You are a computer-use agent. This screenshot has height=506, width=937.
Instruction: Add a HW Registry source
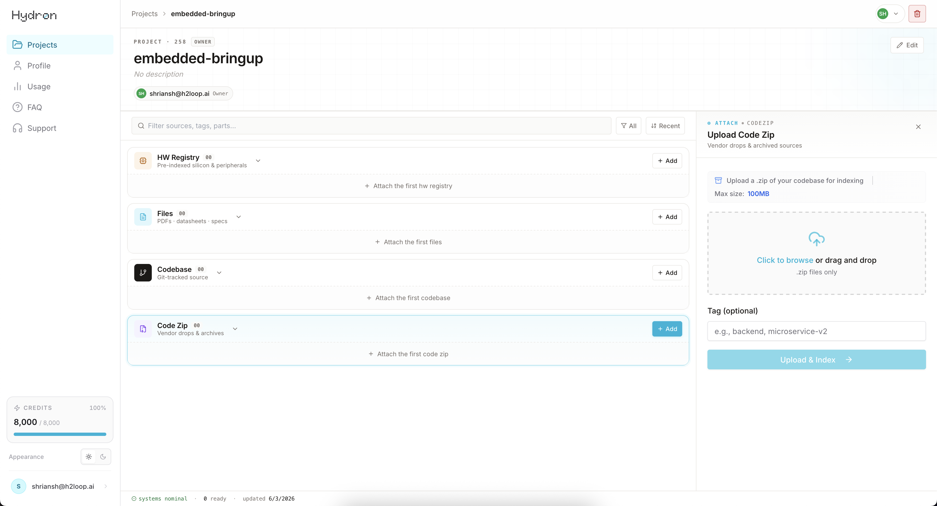[667, 161]
